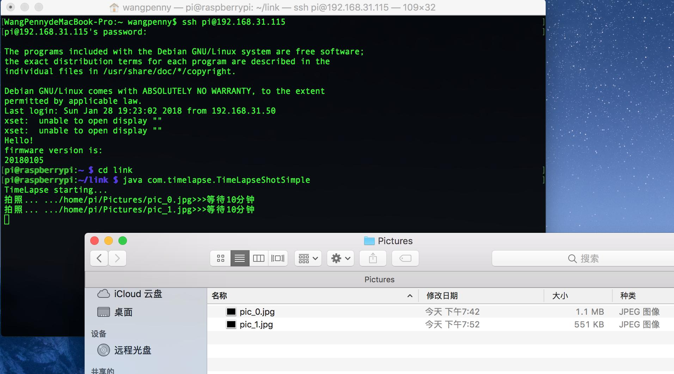Sort files by 修改日期 column
The height and width of the screenshot is (374, 674).
coord(481,296)
